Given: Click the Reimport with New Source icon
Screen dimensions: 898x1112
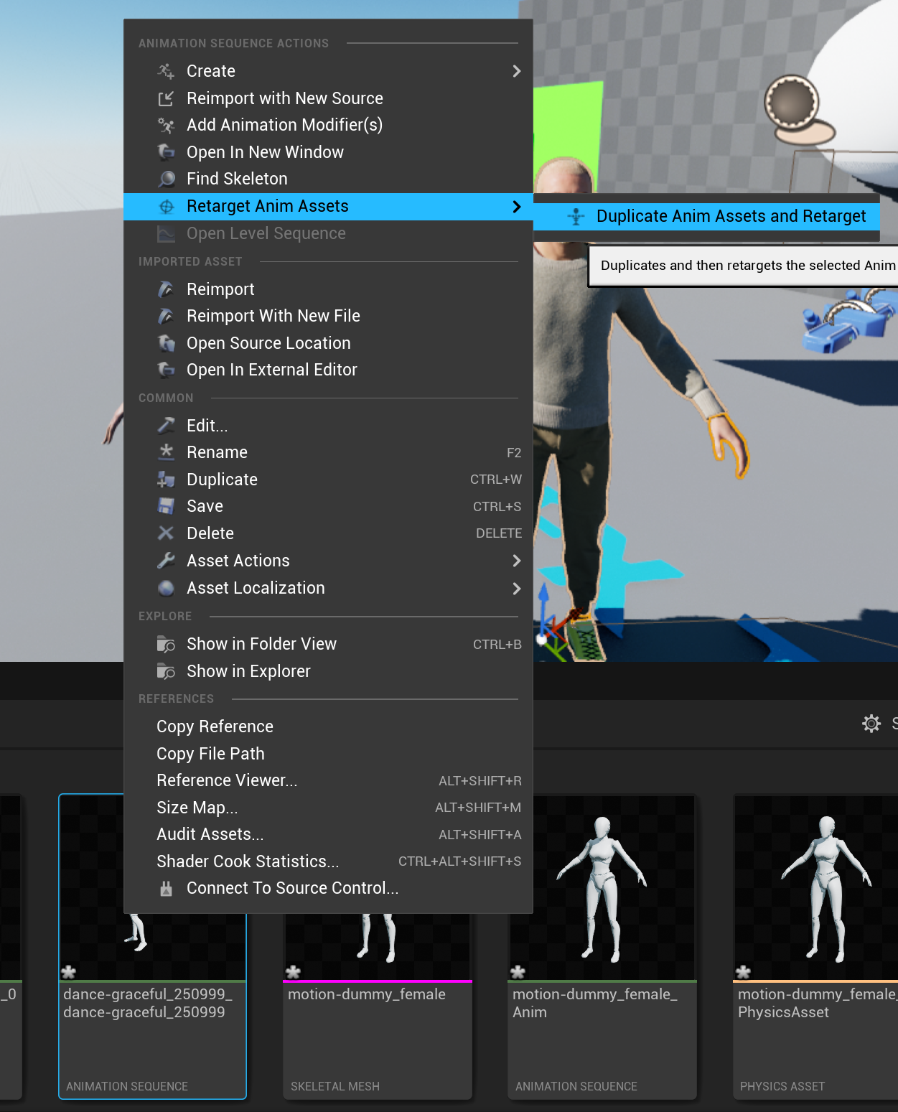Looking at the screenshot, I should click(166, 98).
